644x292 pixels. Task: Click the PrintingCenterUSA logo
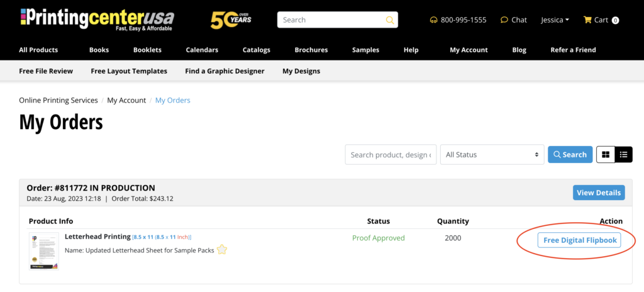click(97, 20)
